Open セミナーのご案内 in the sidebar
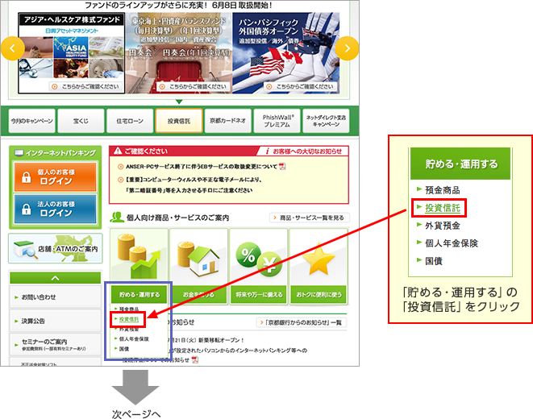This screenshot has height=419, width=533. [x=56, y=345]
